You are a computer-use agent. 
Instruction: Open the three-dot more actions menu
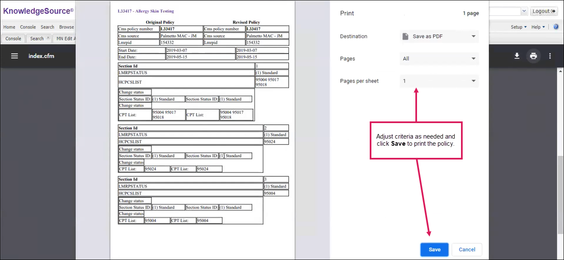pos(550,56)
